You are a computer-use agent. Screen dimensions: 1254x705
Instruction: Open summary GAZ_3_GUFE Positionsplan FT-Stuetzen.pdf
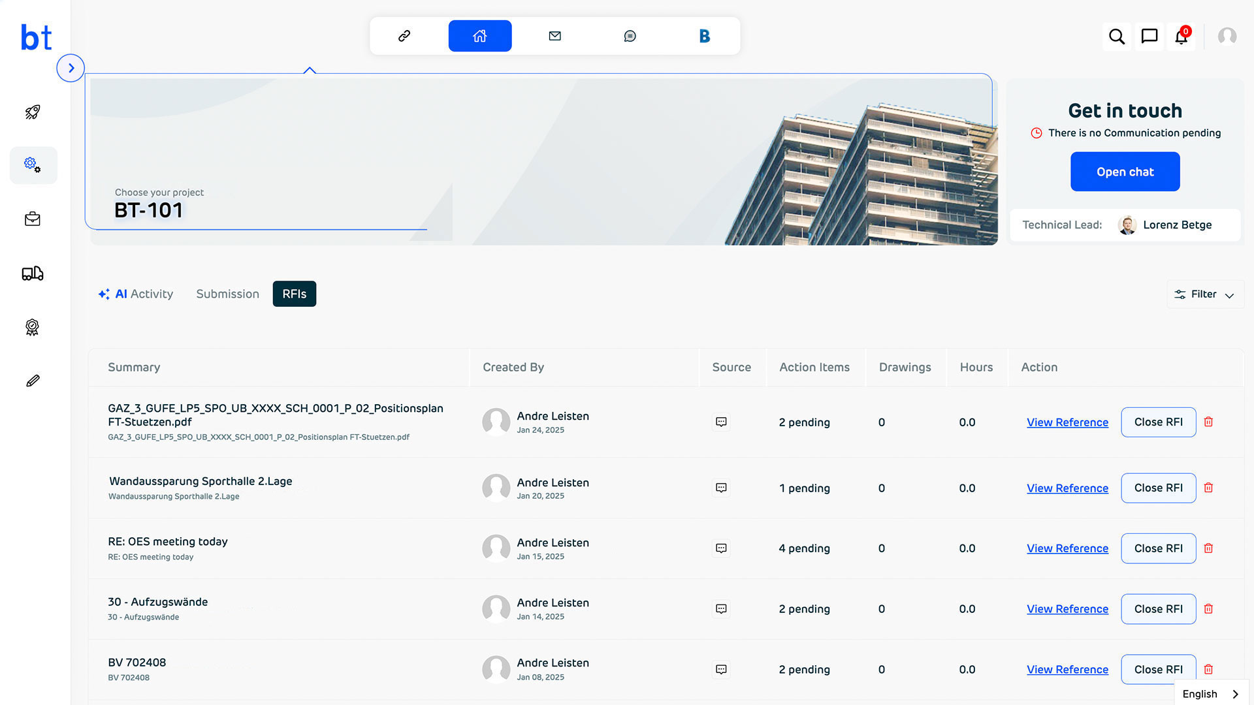click(x=276, y=415)
